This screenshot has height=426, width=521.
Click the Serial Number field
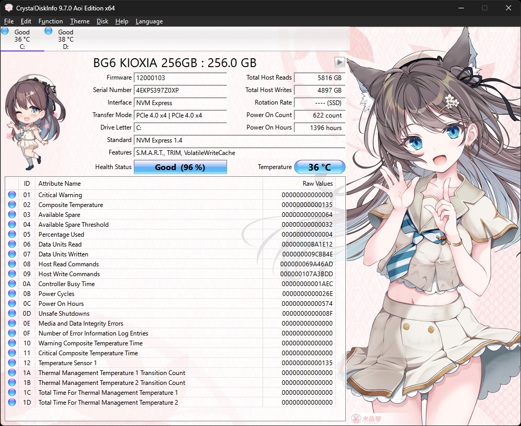pyautogui.click(x=180, y=90)
